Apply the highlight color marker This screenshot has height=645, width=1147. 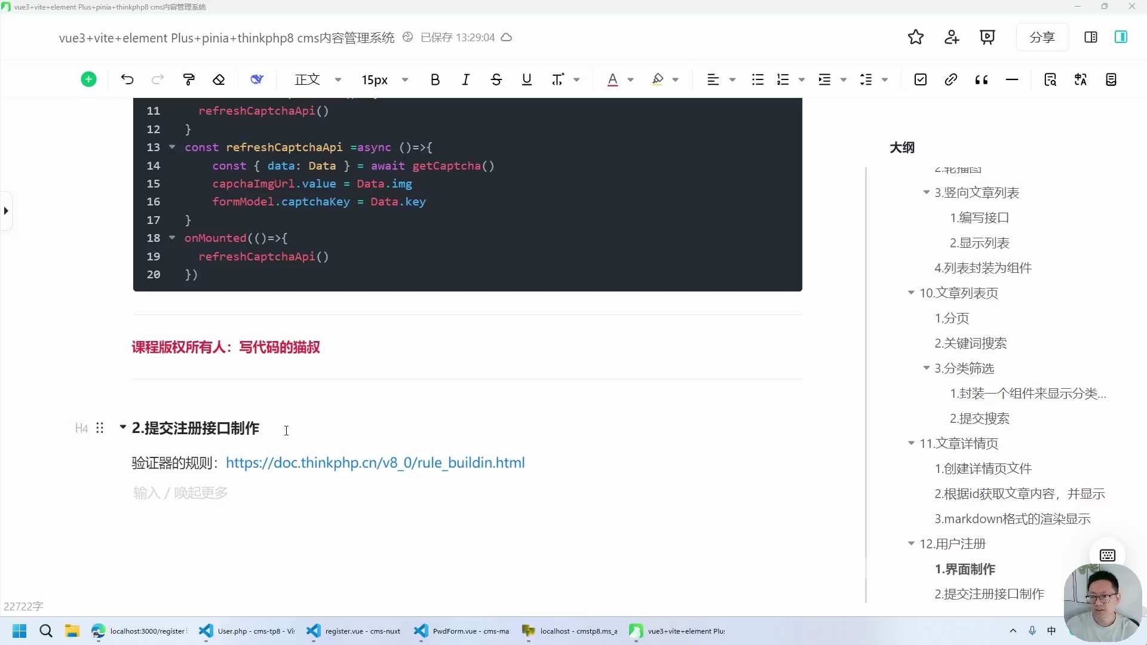[658, 79]
